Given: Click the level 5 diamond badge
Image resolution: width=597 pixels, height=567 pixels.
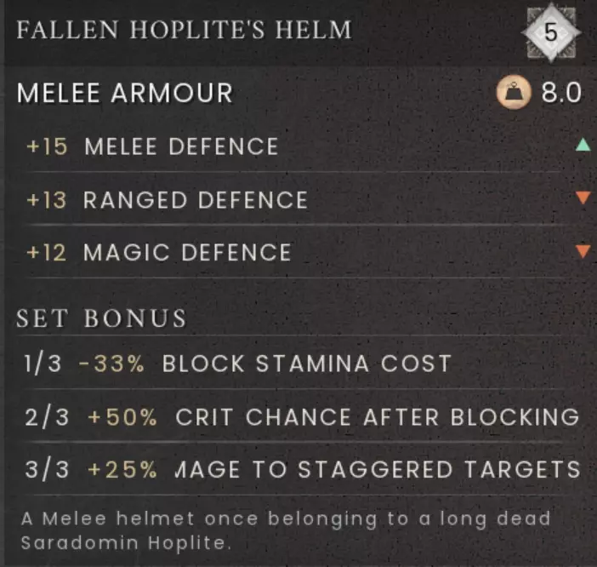Looking at the screenshot, I should coord(550,33).
